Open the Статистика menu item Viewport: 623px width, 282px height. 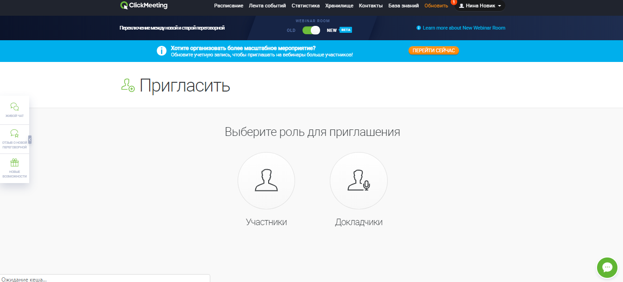306,6
